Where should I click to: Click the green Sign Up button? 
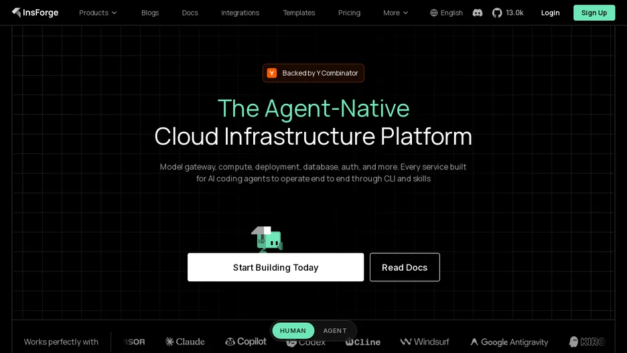coord(594,13)
